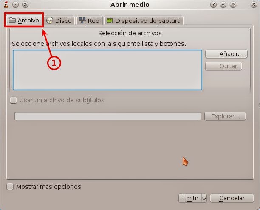Click the capture card icon on Dispositivo tab

coord(110,20)
